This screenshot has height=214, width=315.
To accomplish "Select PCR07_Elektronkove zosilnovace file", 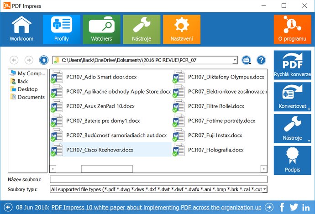I will 220,92.
